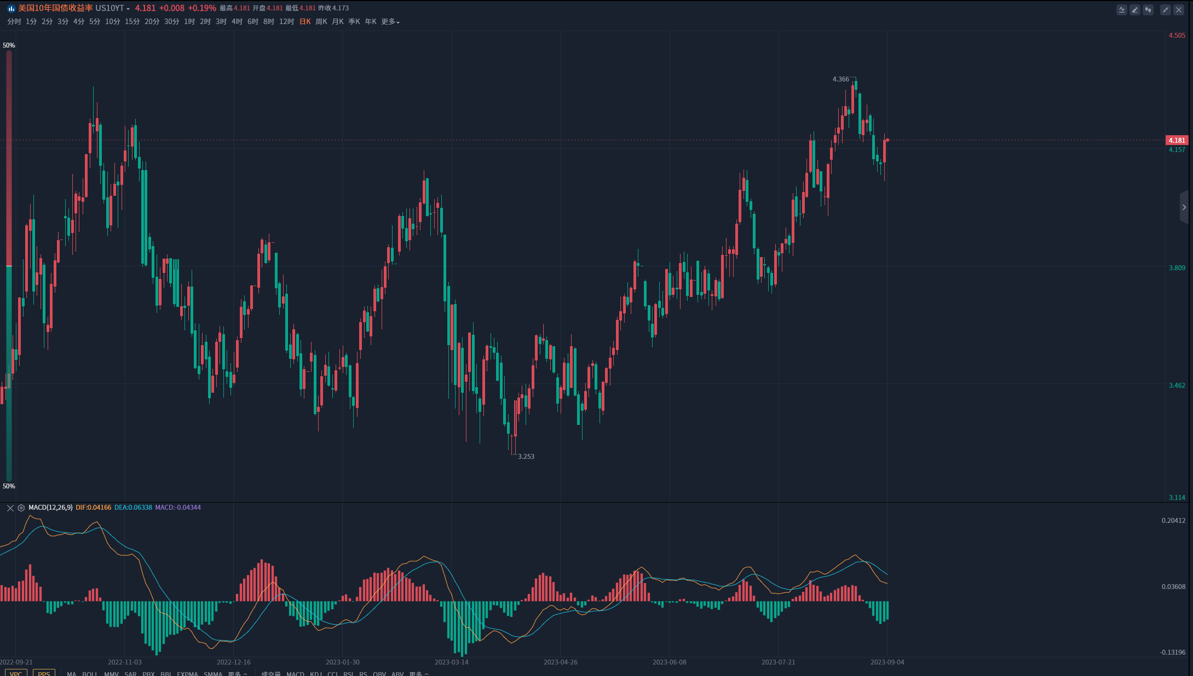Select the KDJ sub-chart indicator
This screenshot has height=676, width=1193.
[x=316, y=673]
